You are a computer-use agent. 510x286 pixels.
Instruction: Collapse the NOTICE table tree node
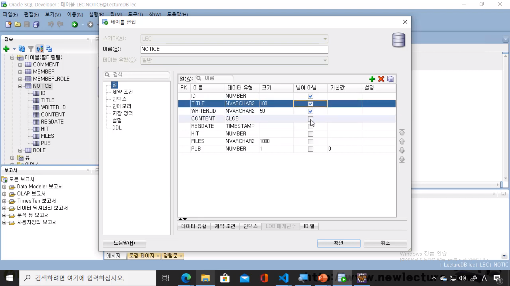(20, 86)
